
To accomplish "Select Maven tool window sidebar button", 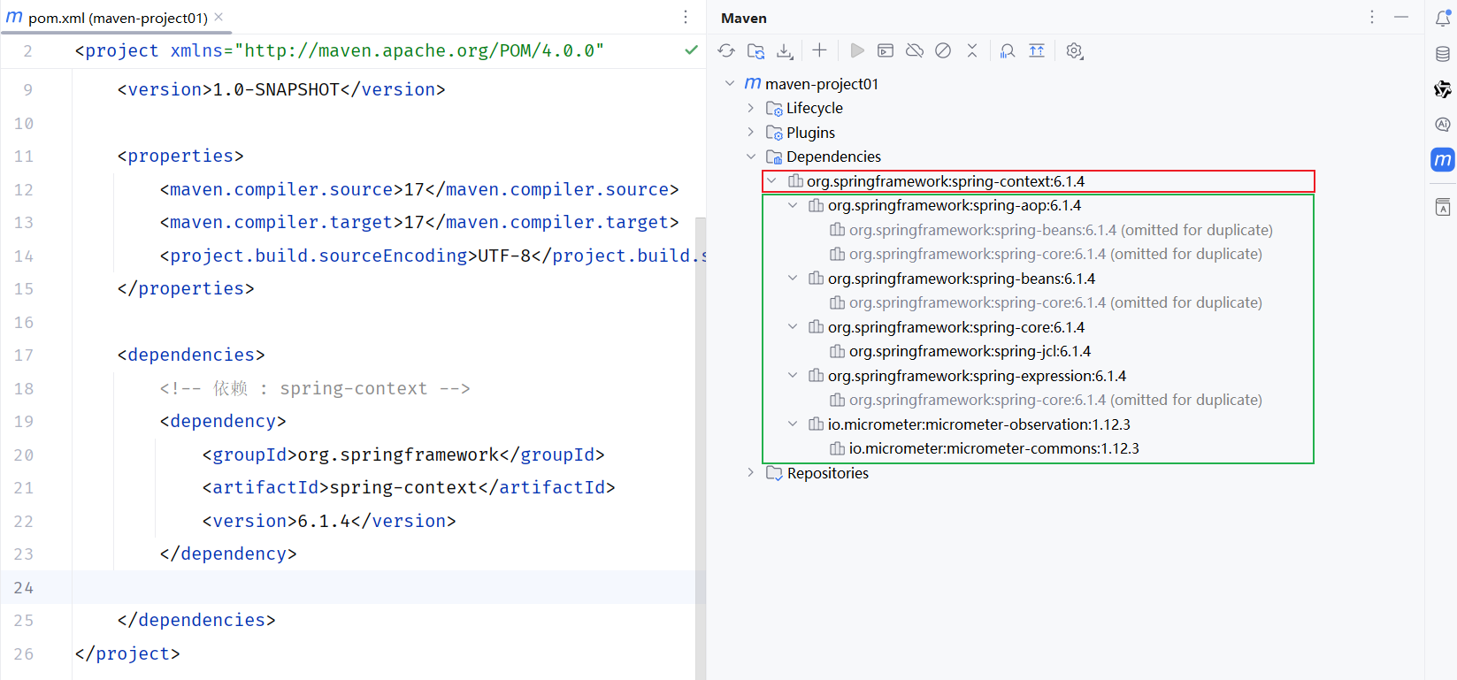I will click(x=1443, y=160).
